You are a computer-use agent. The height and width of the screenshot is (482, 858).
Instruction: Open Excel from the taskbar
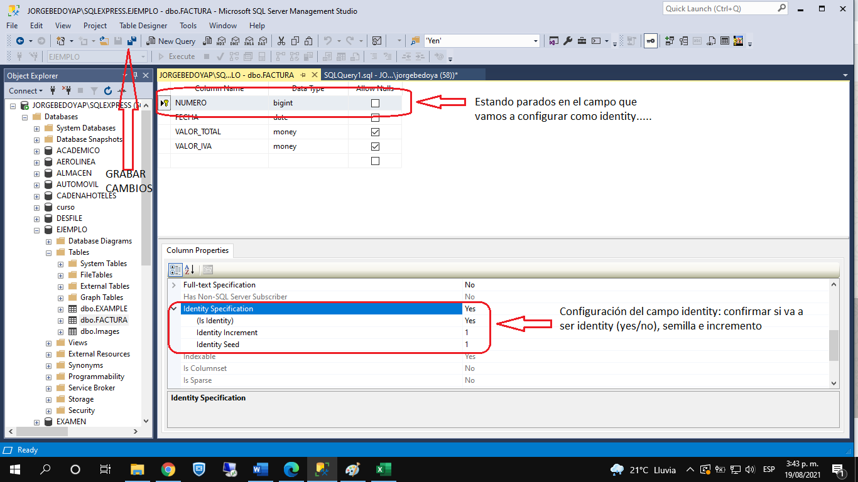pyautogui.click(x=383, y=469)
